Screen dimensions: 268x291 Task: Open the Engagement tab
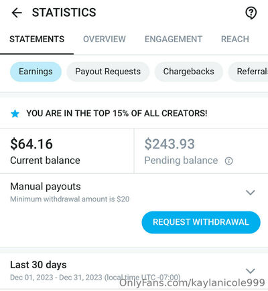(x=174, y=39)
